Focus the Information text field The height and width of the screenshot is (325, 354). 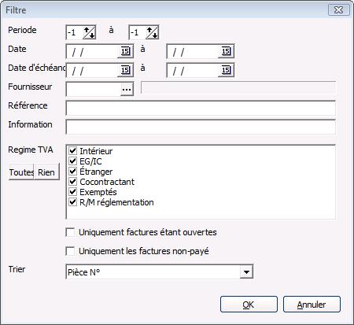click(201, 127)
